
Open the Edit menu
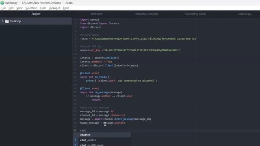[11, 8]
